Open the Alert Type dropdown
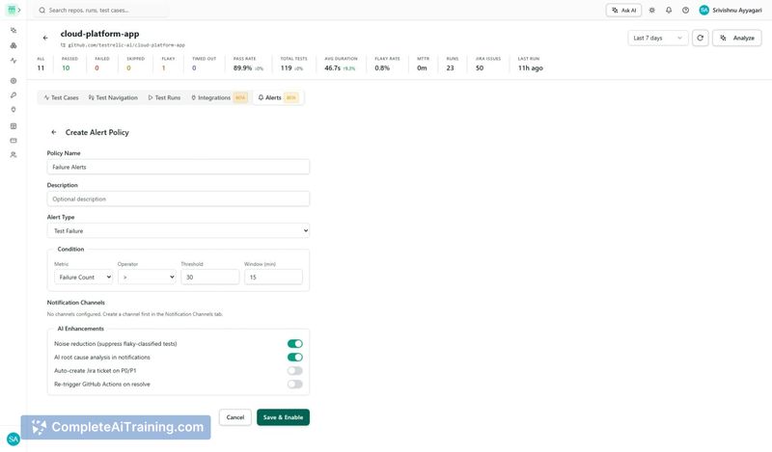Viewport: 772px width, 452px height. point(179,231)
